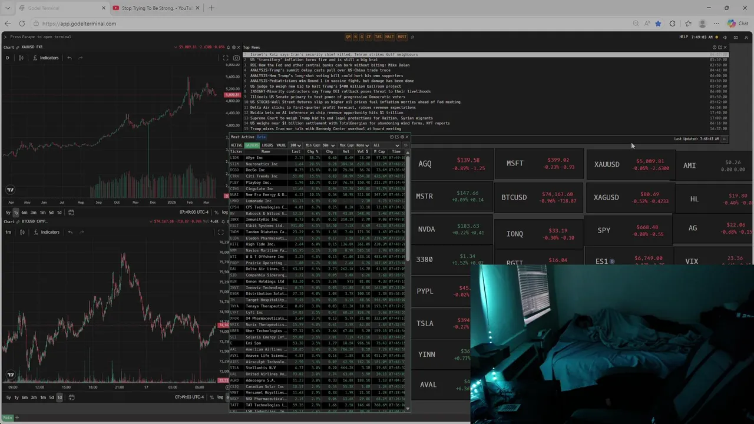Screen dimensions: 754x424
Task: Switch to LOSERS tab in Most Active
Action: coord(267,145)
